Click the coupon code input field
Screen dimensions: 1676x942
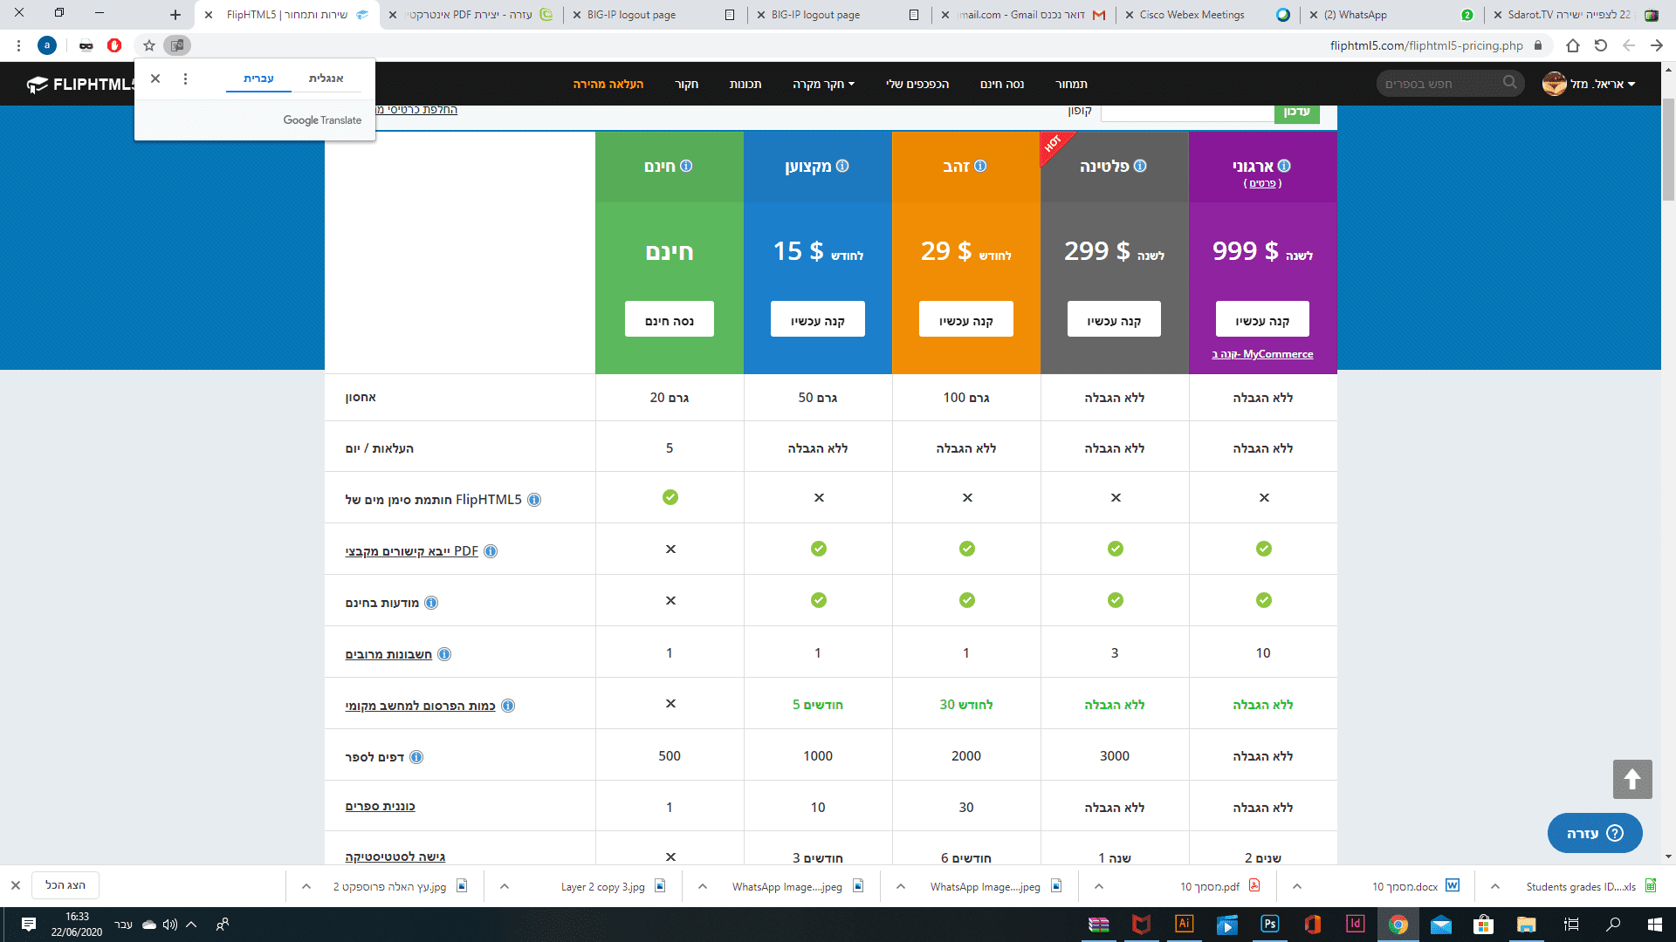click(x=1186, y=112)
